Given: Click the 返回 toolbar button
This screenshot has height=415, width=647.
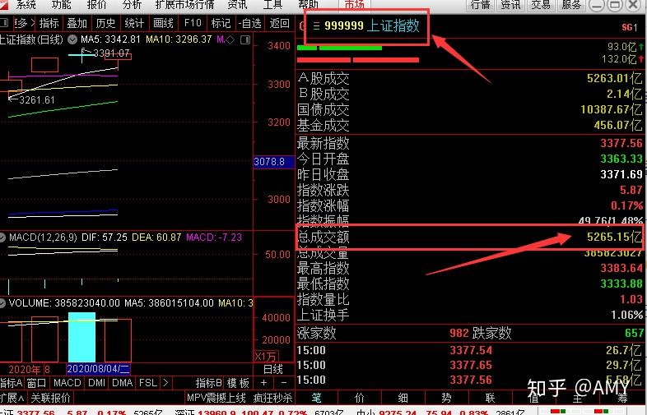Looking at the screenshot, I should coord(280,23).
